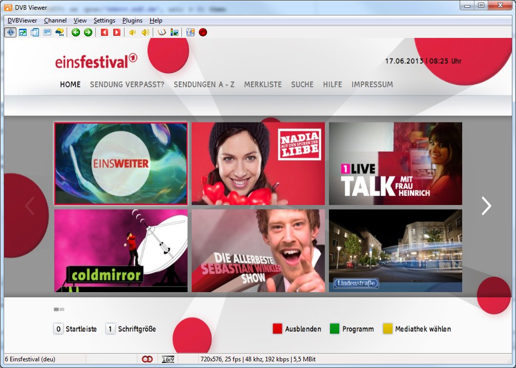Go back using the left carousel chevron

pyautogui.click(x=30, y=206)
